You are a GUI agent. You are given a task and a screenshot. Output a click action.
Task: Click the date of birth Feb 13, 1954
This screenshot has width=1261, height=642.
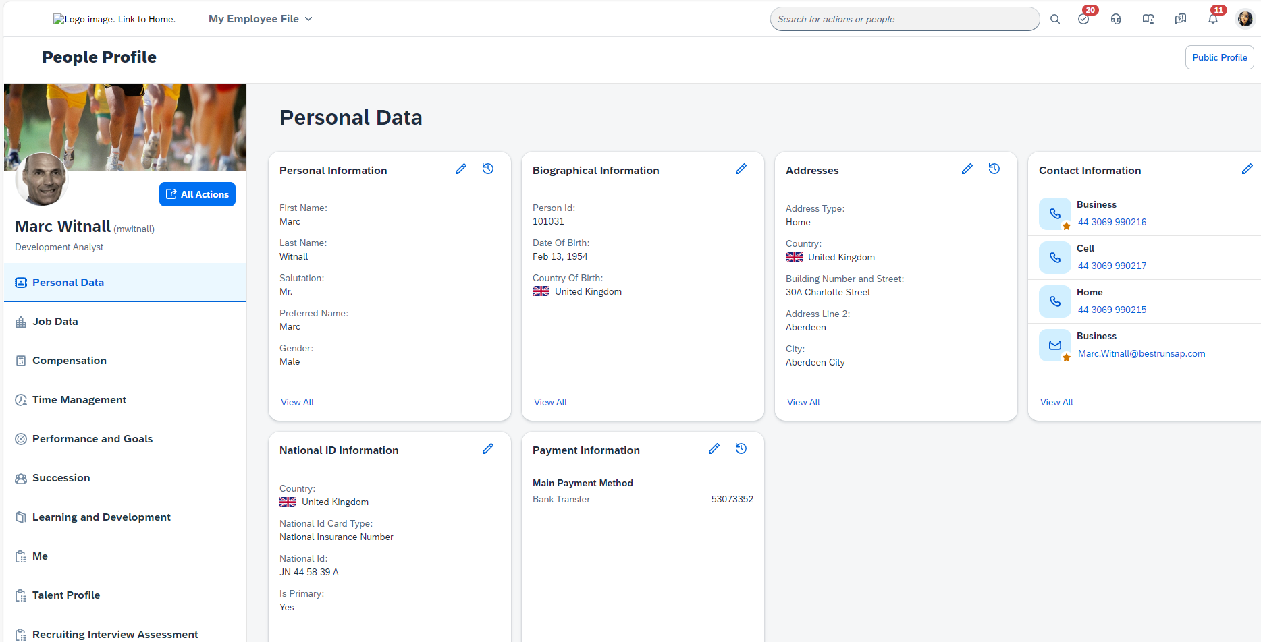560,256
